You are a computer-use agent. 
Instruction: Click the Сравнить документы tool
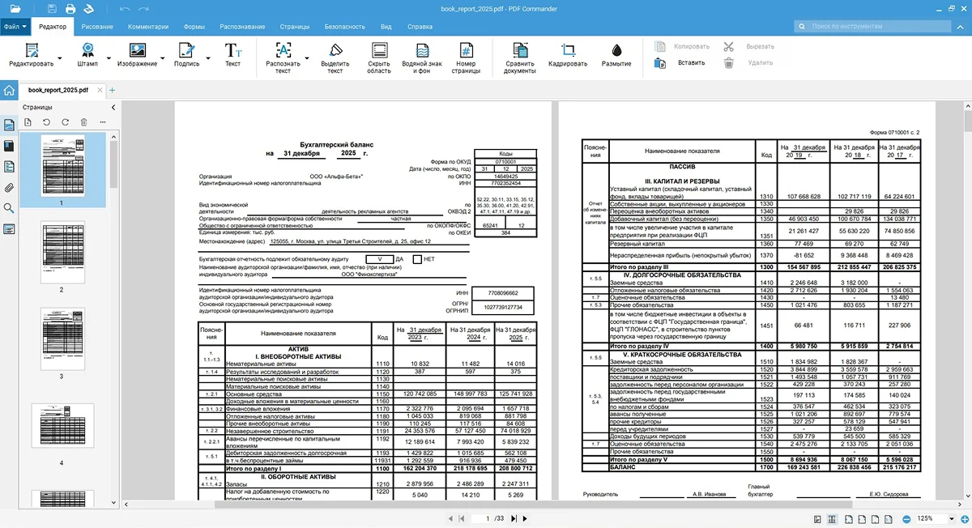[519, 56]
